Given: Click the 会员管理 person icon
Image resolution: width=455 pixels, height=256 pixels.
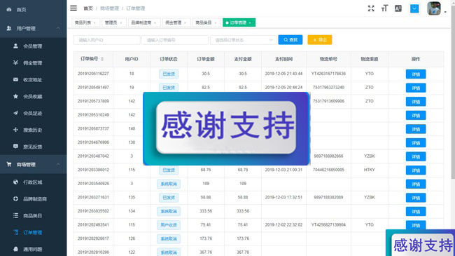Looking at the screenshot, I should (x=15, y=46).
